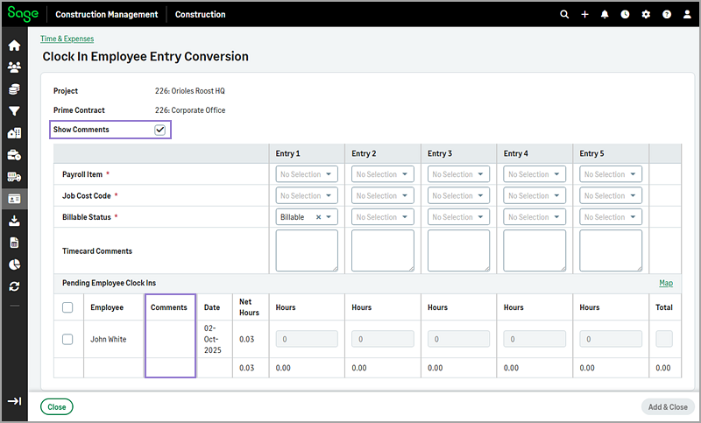Open the briefcase with clock icon in sidebar
Viewport: 701px width, 423px height.
[14, 154]
